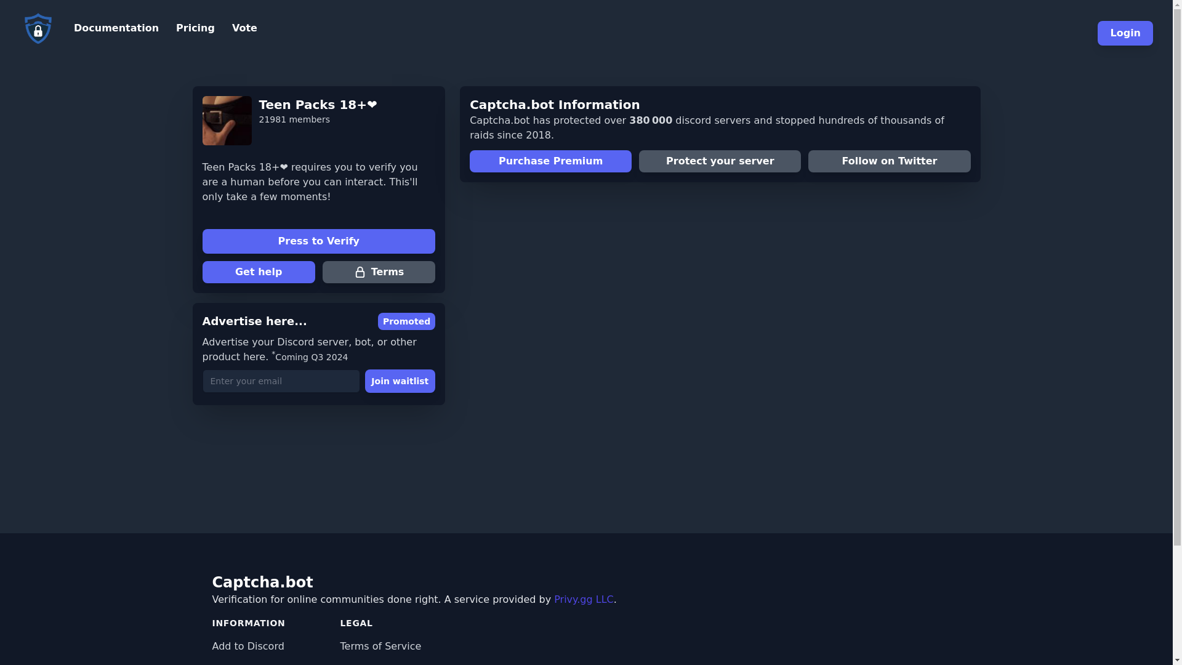Click the "Coming Q3 2024" note

[311, 357]
